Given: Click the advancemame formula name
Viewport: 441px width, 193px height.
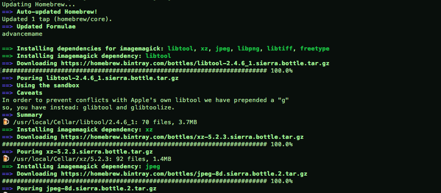Looking at the screenshot, I should coord(22,34).
